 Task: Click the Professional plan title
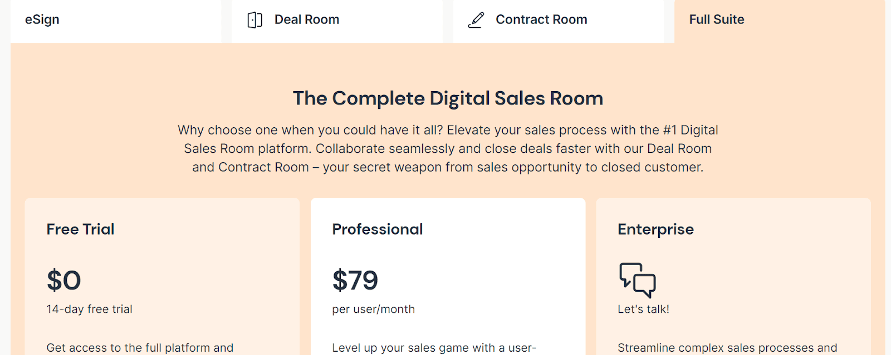coord(378,229)
